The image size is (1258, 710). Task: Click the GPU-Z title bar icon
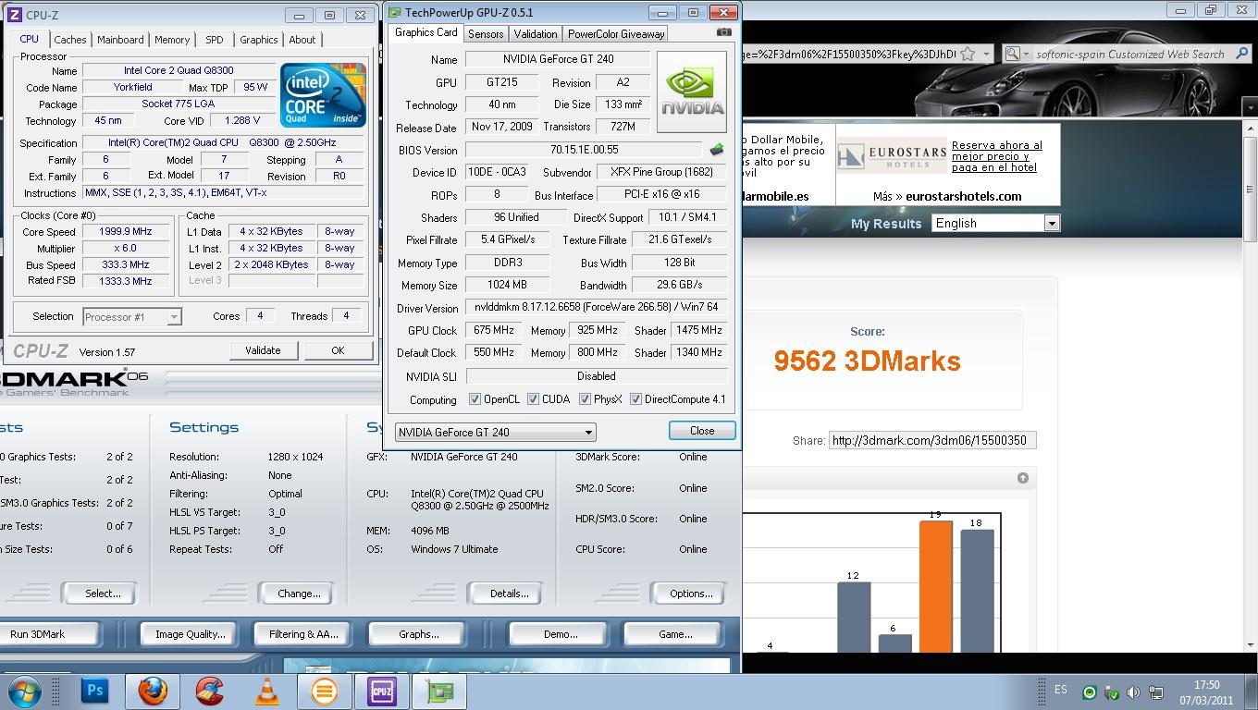[395, 13]
